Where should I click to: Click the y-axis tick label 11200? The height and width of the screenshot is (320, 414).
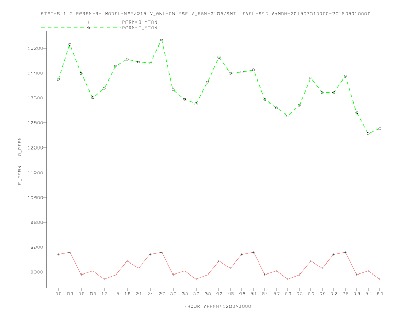(35, 173)
